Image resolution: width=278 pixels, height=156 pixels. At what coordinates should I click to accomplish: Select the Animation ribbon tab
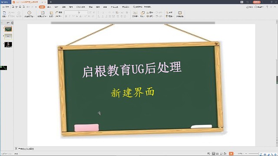point(71,7)
